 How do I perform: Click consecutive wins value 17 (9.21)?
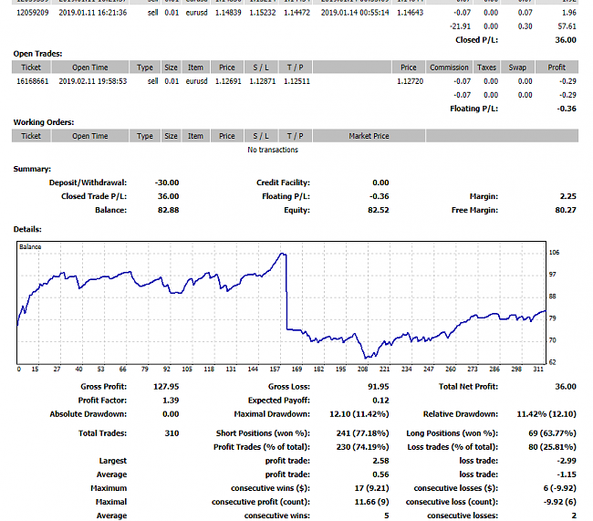point(371,488)
